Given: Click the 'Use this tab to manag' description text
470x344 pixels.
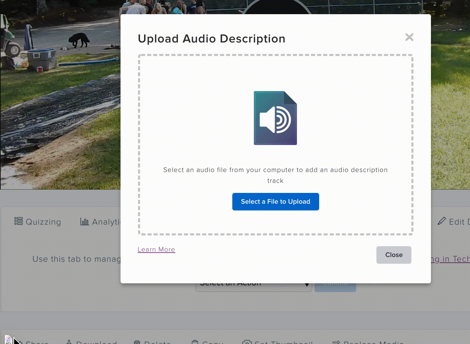Looking at the screenshot, I should tap(76, 259).
